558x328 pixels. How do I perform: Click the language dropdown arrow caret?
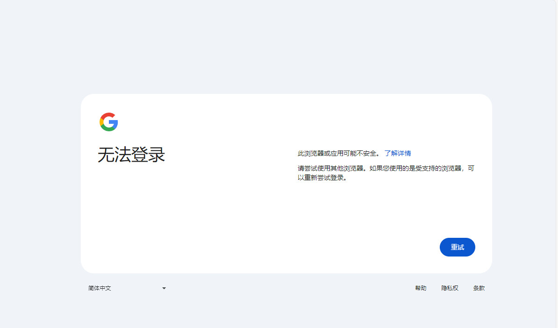pyautogui.click(x=164, y=288)
